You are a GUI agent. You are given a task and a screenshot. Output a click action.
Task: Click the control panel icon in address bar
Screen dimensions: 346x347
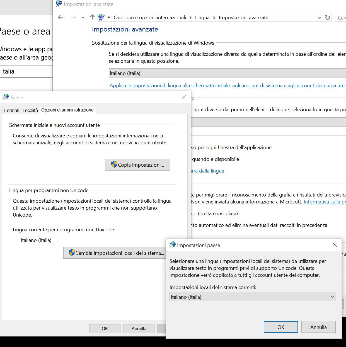(102, 18)
